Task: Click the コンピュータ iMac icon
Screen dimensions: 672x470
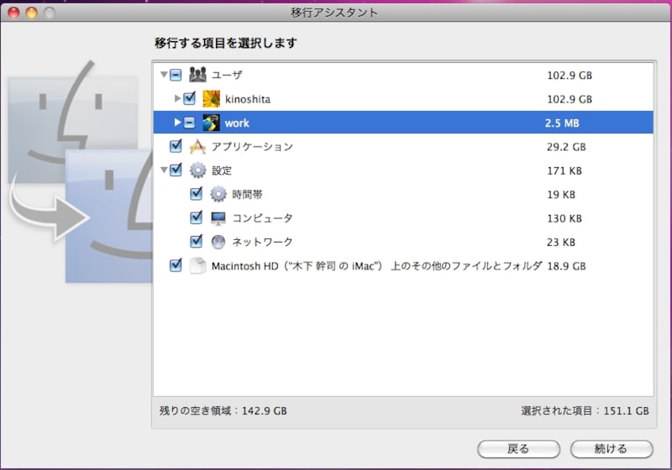Action: point(218,218)
